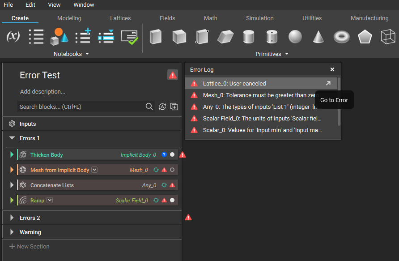Click the colored shapes notebook icon
The height and width of the screenshot is (261, 399).
(59, 37)
